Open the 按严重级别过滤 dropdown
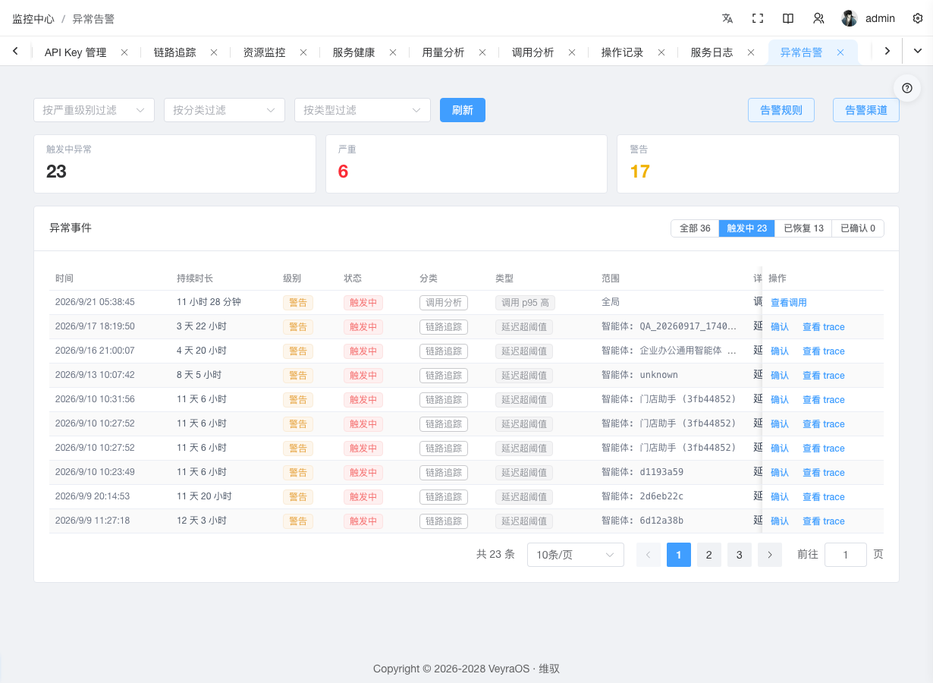Viewport: 933px width, 683px height. (x=94, y=110)
